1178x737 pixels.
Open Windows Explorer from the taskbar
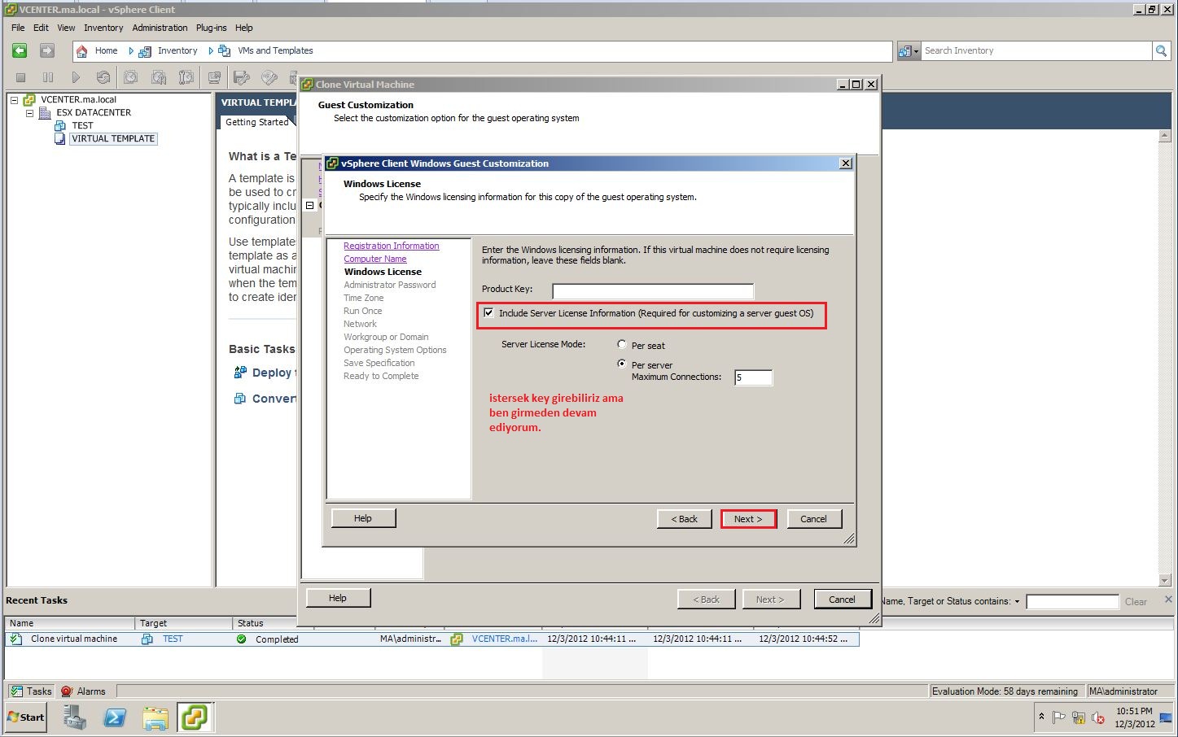(x=155, y=717)
